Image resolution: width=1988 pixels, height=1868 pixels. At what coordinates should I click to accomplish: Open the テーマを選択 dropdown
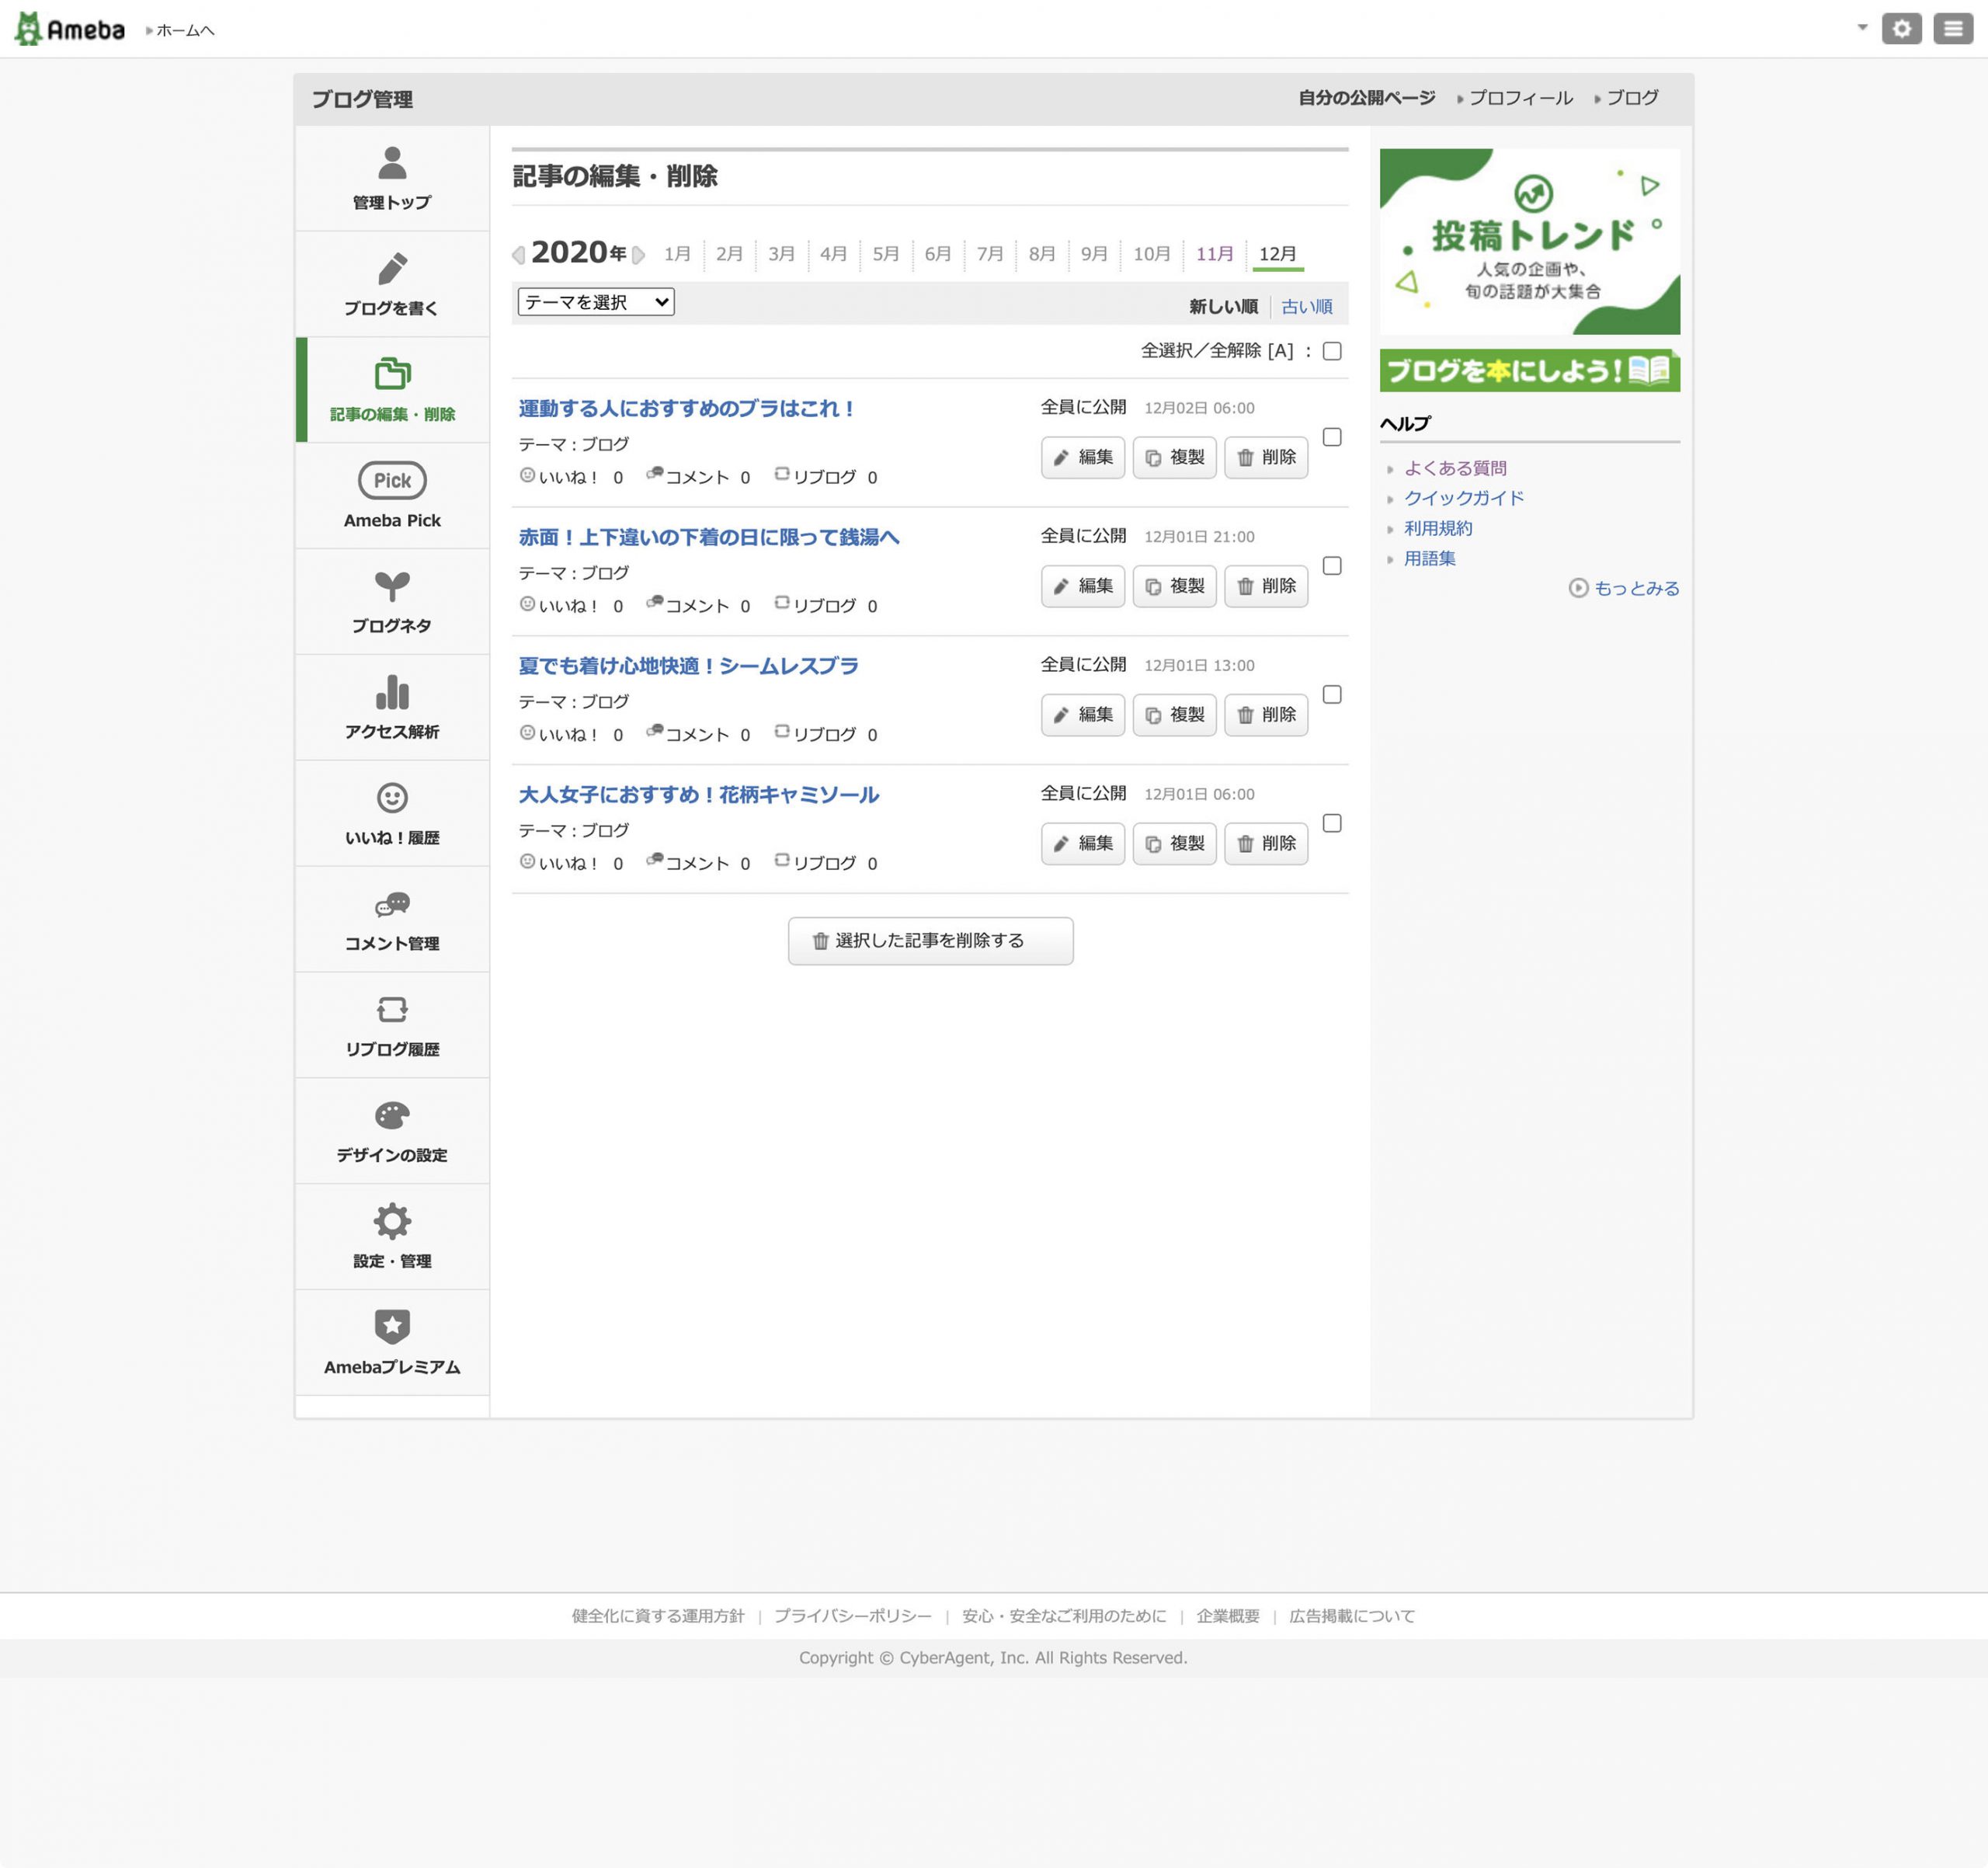[x=596, y=302]
